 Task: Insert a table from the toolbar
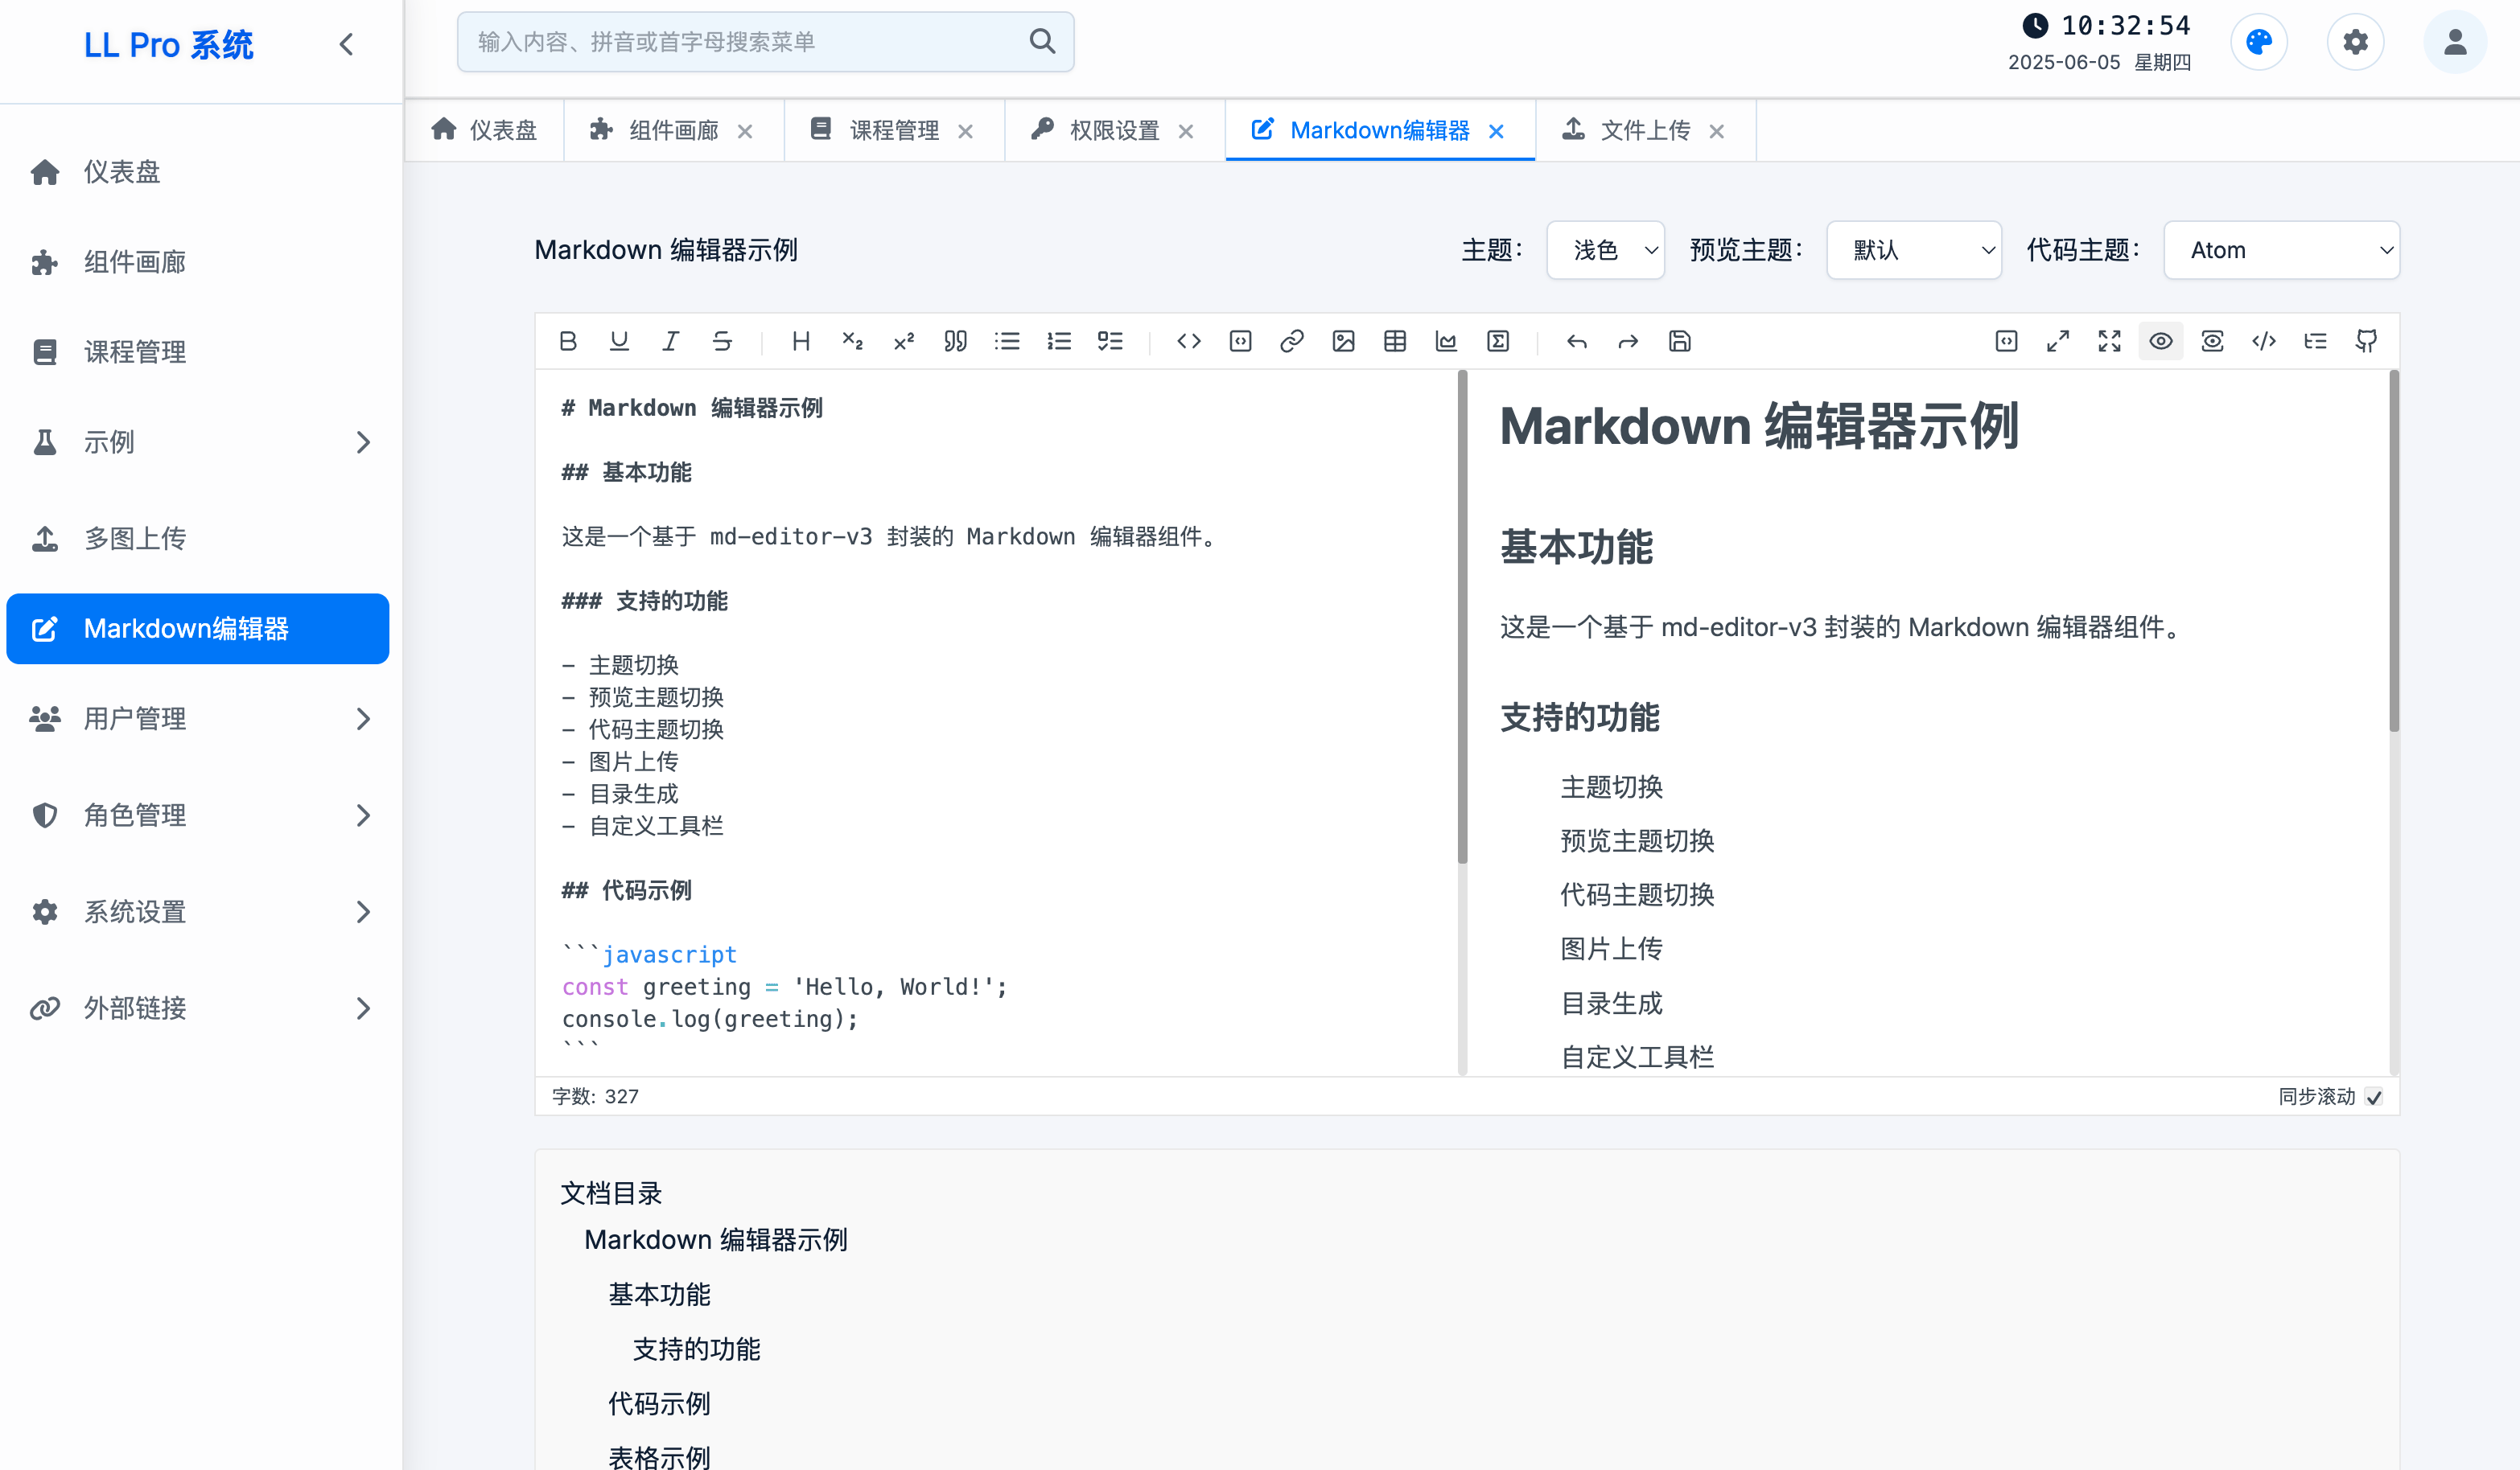(1395, 342)
